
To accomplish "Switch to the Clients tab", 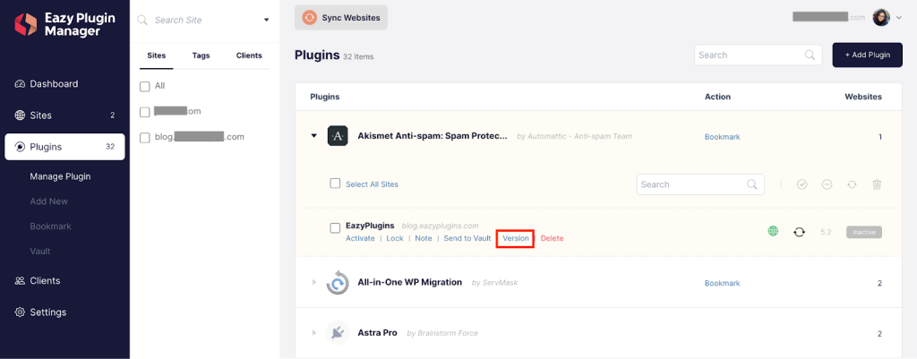I will point(249,56).
